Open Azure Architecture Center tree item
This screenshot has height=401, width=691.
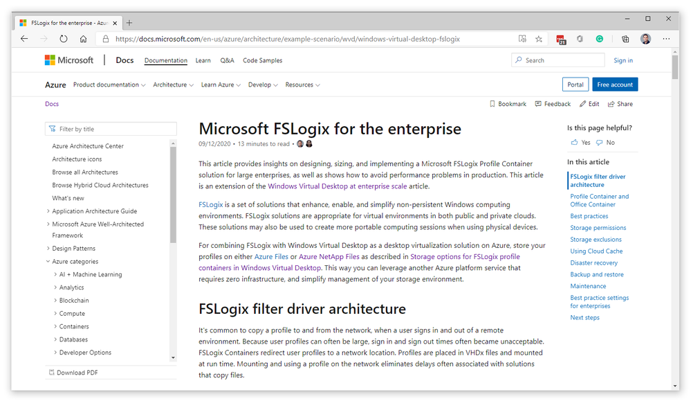coord(88,146)
